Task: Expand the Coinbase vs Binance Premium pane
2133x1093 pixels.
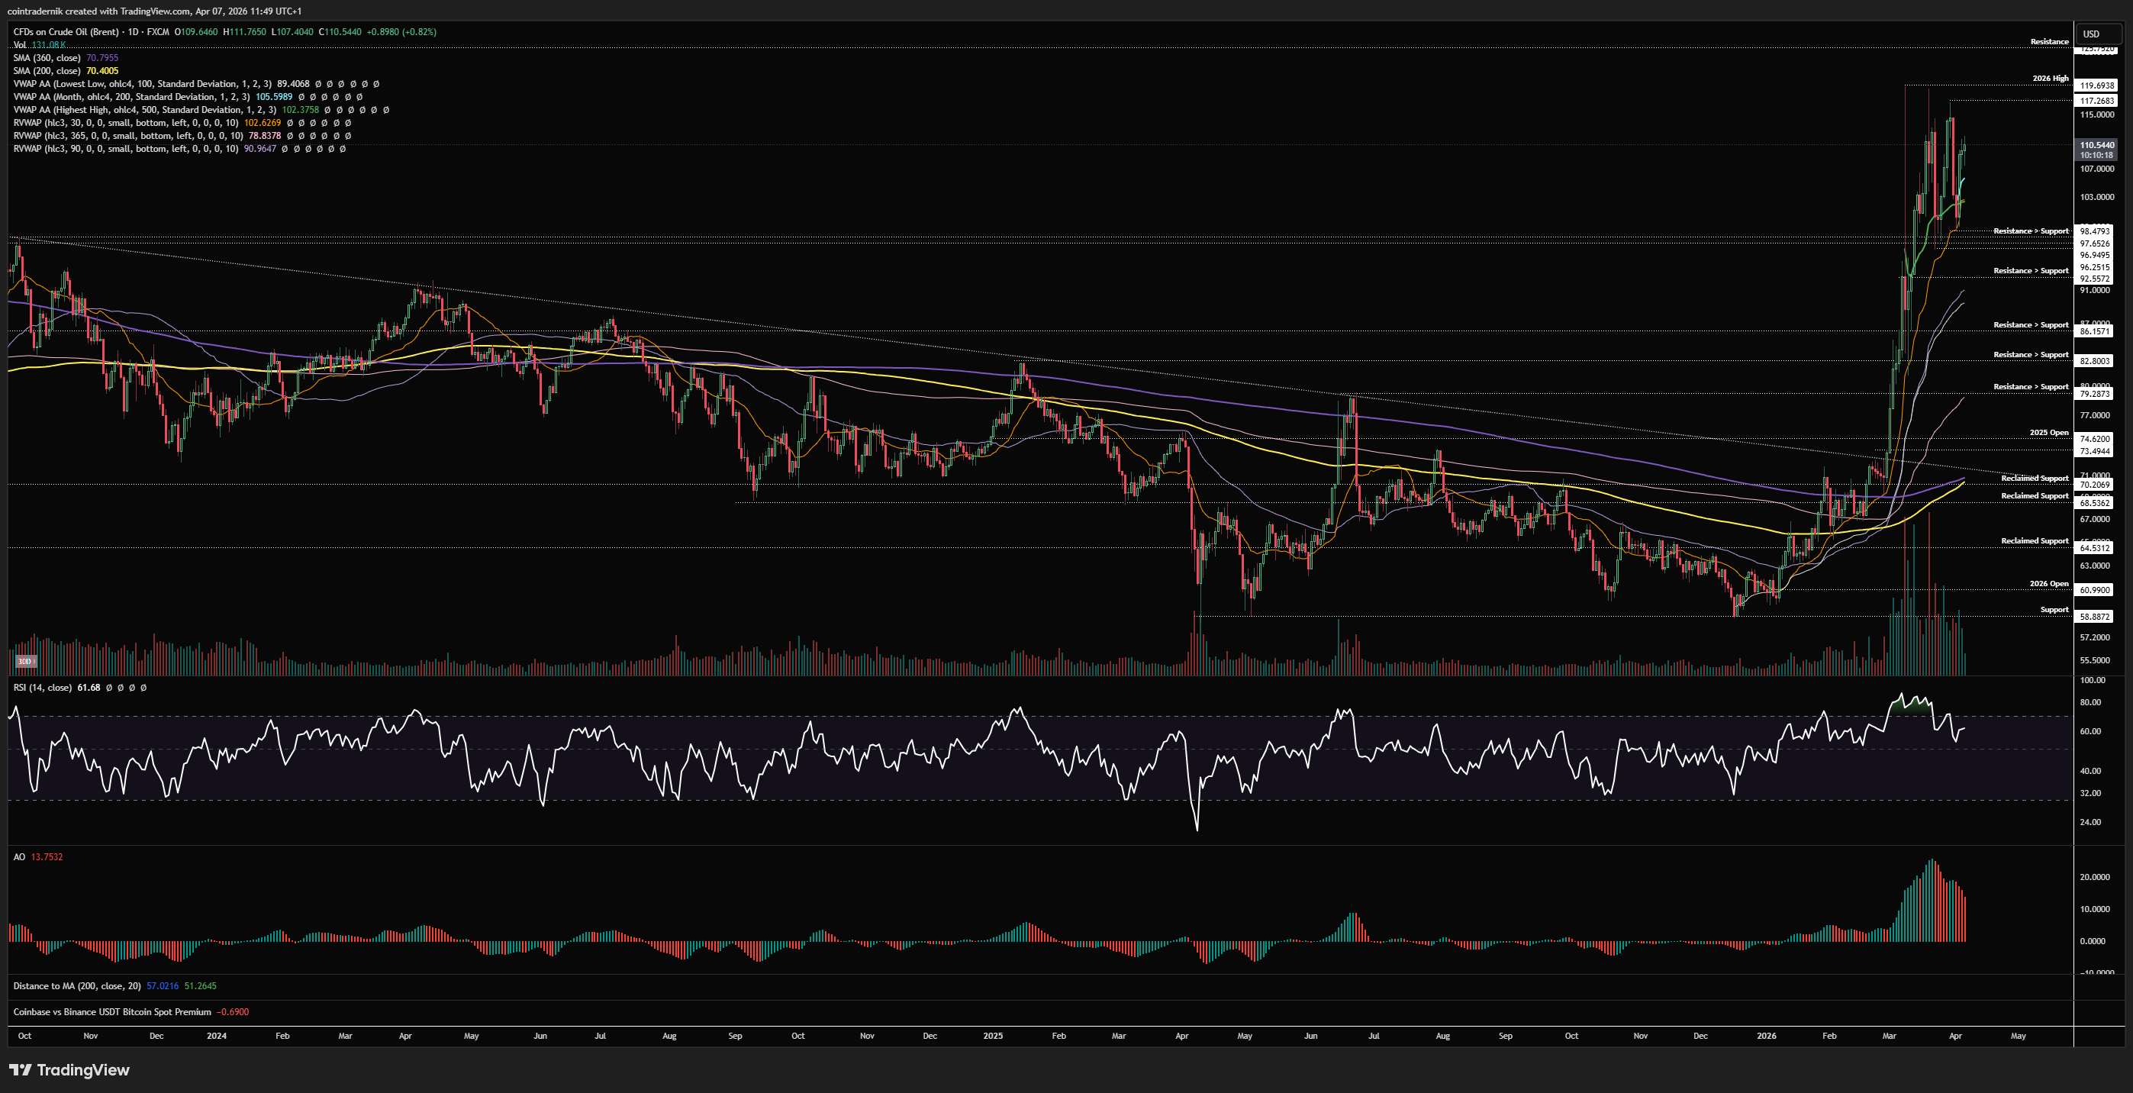Action: (x=111, y=1012)
